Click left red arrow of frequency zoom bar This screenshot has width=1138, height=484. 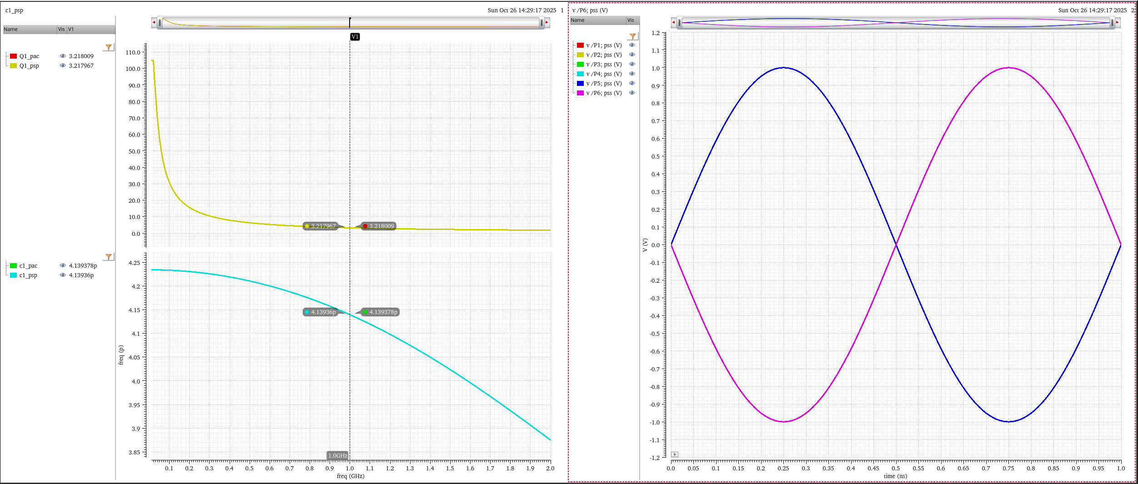pyautogui.click(x=154, y=22)
